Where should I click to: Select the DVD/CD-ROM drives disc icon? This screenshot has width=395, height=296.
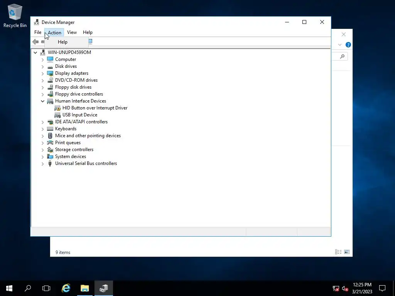click(50, 80)
